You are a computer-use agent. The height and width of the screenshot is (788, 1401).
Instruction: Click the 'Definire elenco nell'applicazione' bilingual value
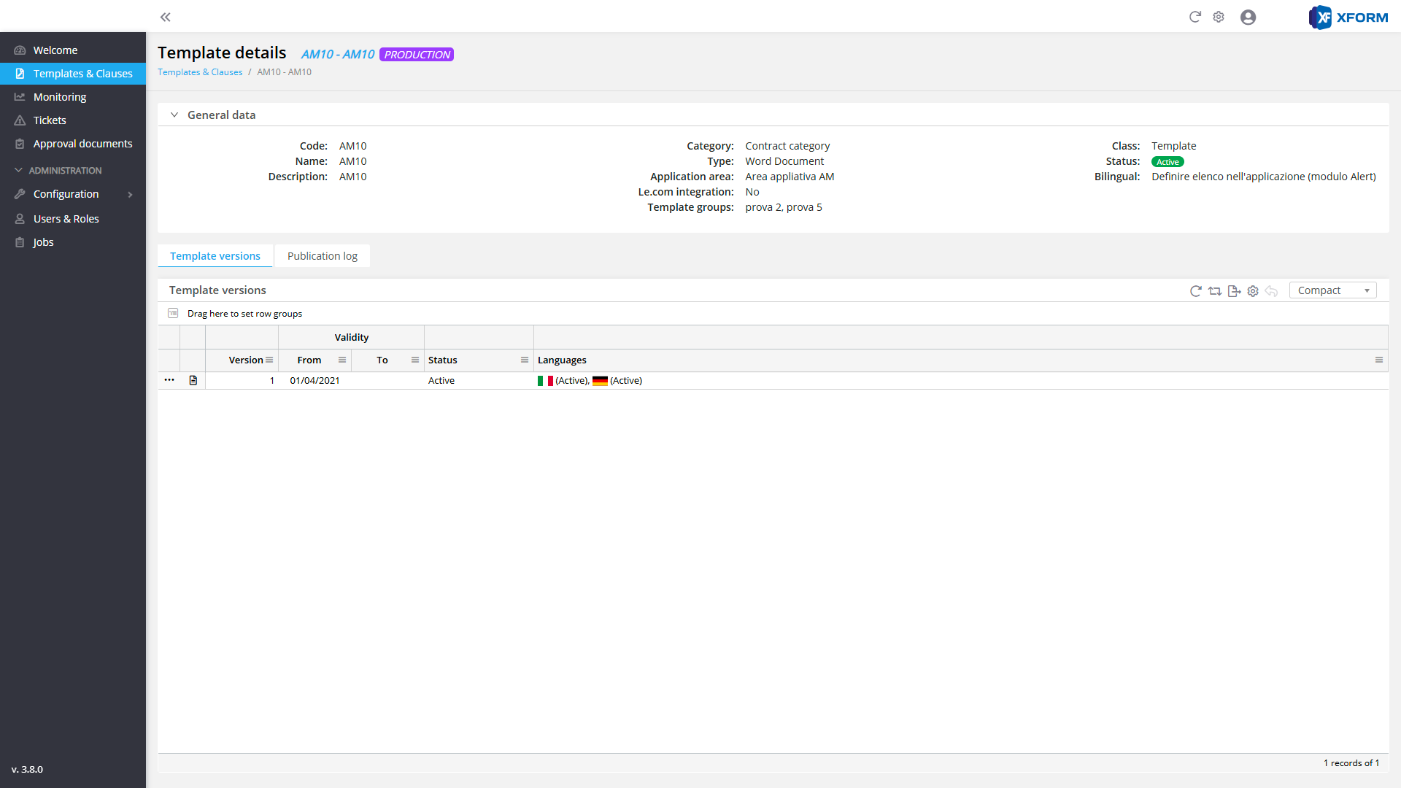(x=1264, y=177)
